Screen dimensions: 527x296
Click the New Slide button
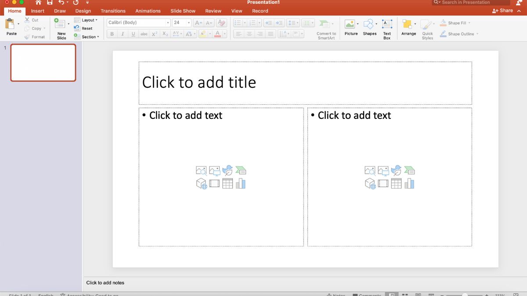[x=61, y=28]
